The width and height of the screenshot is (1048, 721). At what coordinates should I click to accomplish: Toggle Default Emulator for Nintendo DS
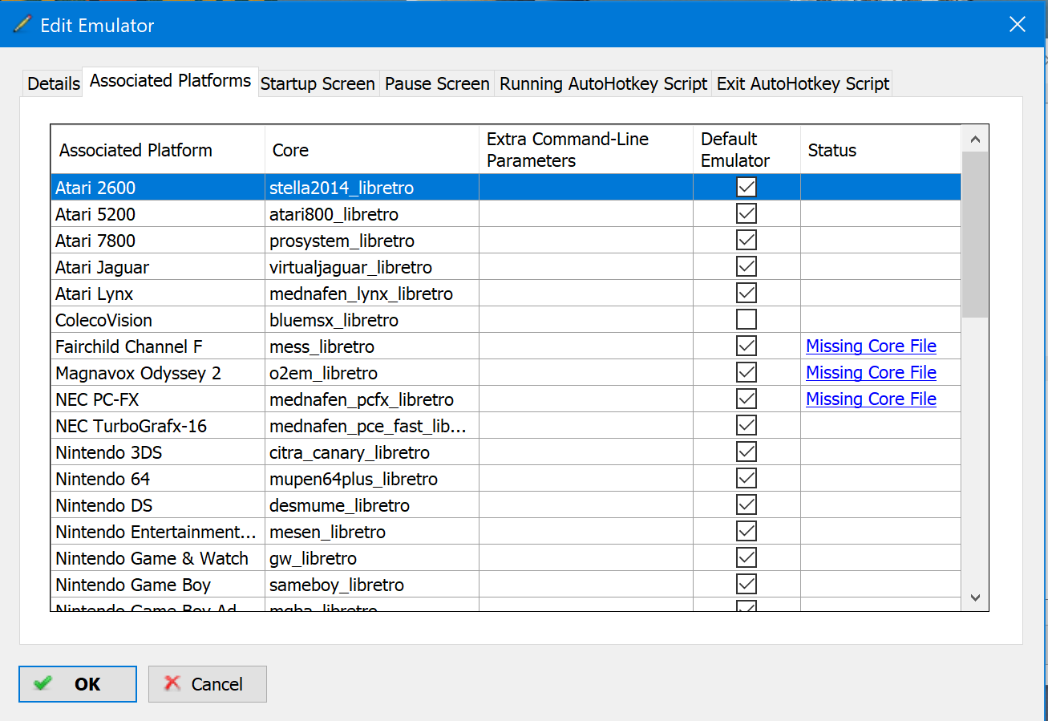[x=747, y=505]
